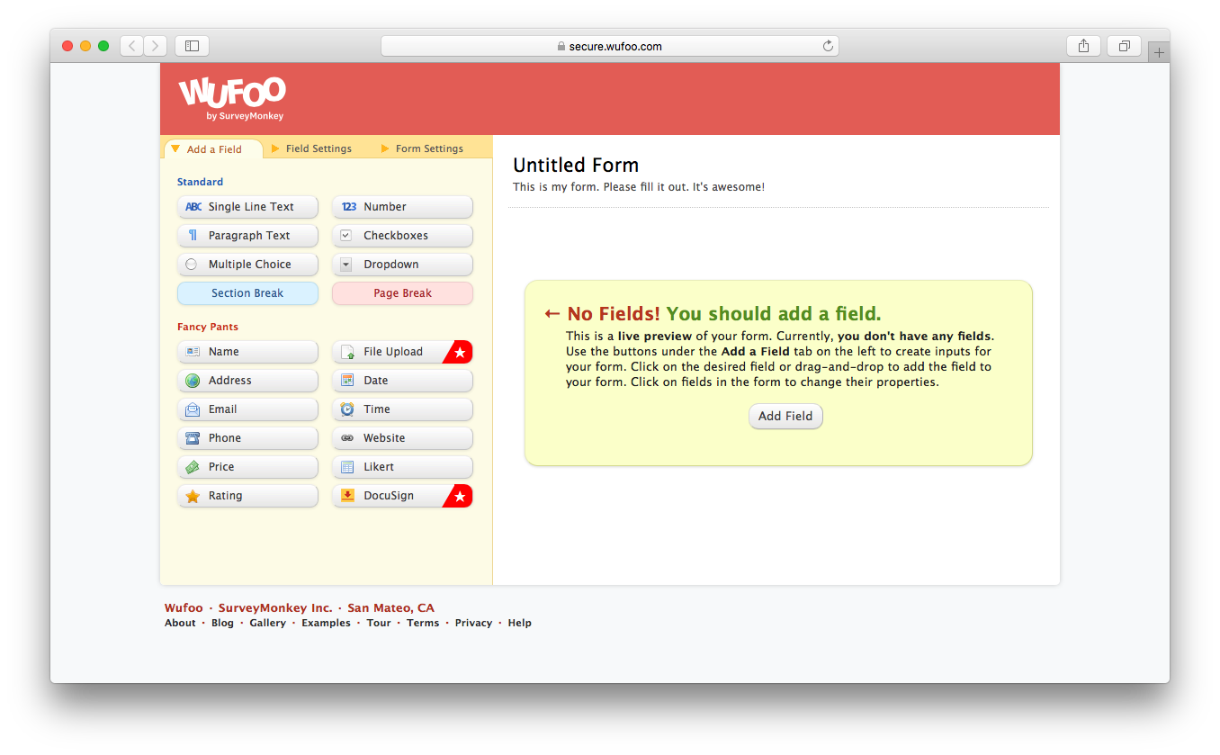Viewport: 1220px width, 755px height.
Task: Open the Gallery footer link
Action: pyautogui.click(x=268, y=623)
